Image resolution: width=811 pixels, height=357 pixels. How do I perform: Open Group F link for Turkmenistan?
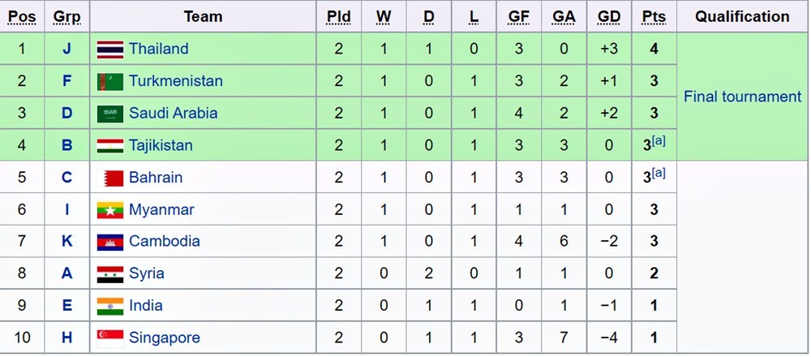pyautogui.click(x=67, y=82)
